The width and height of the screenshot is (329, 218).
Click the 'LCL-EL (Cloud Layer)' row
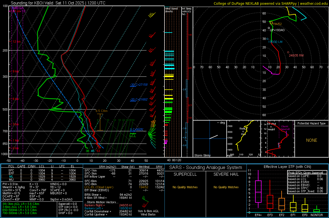pyautogui.click(x=124, y=187)
